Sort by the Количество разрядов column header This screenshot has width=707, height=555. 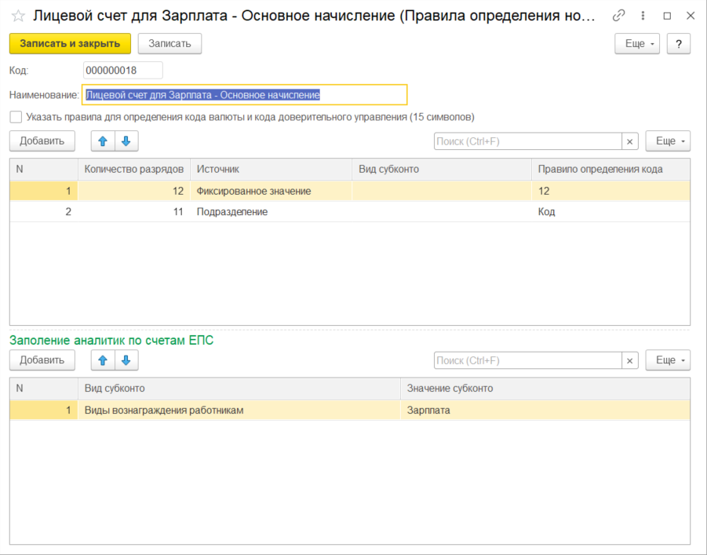coord(133,169)
